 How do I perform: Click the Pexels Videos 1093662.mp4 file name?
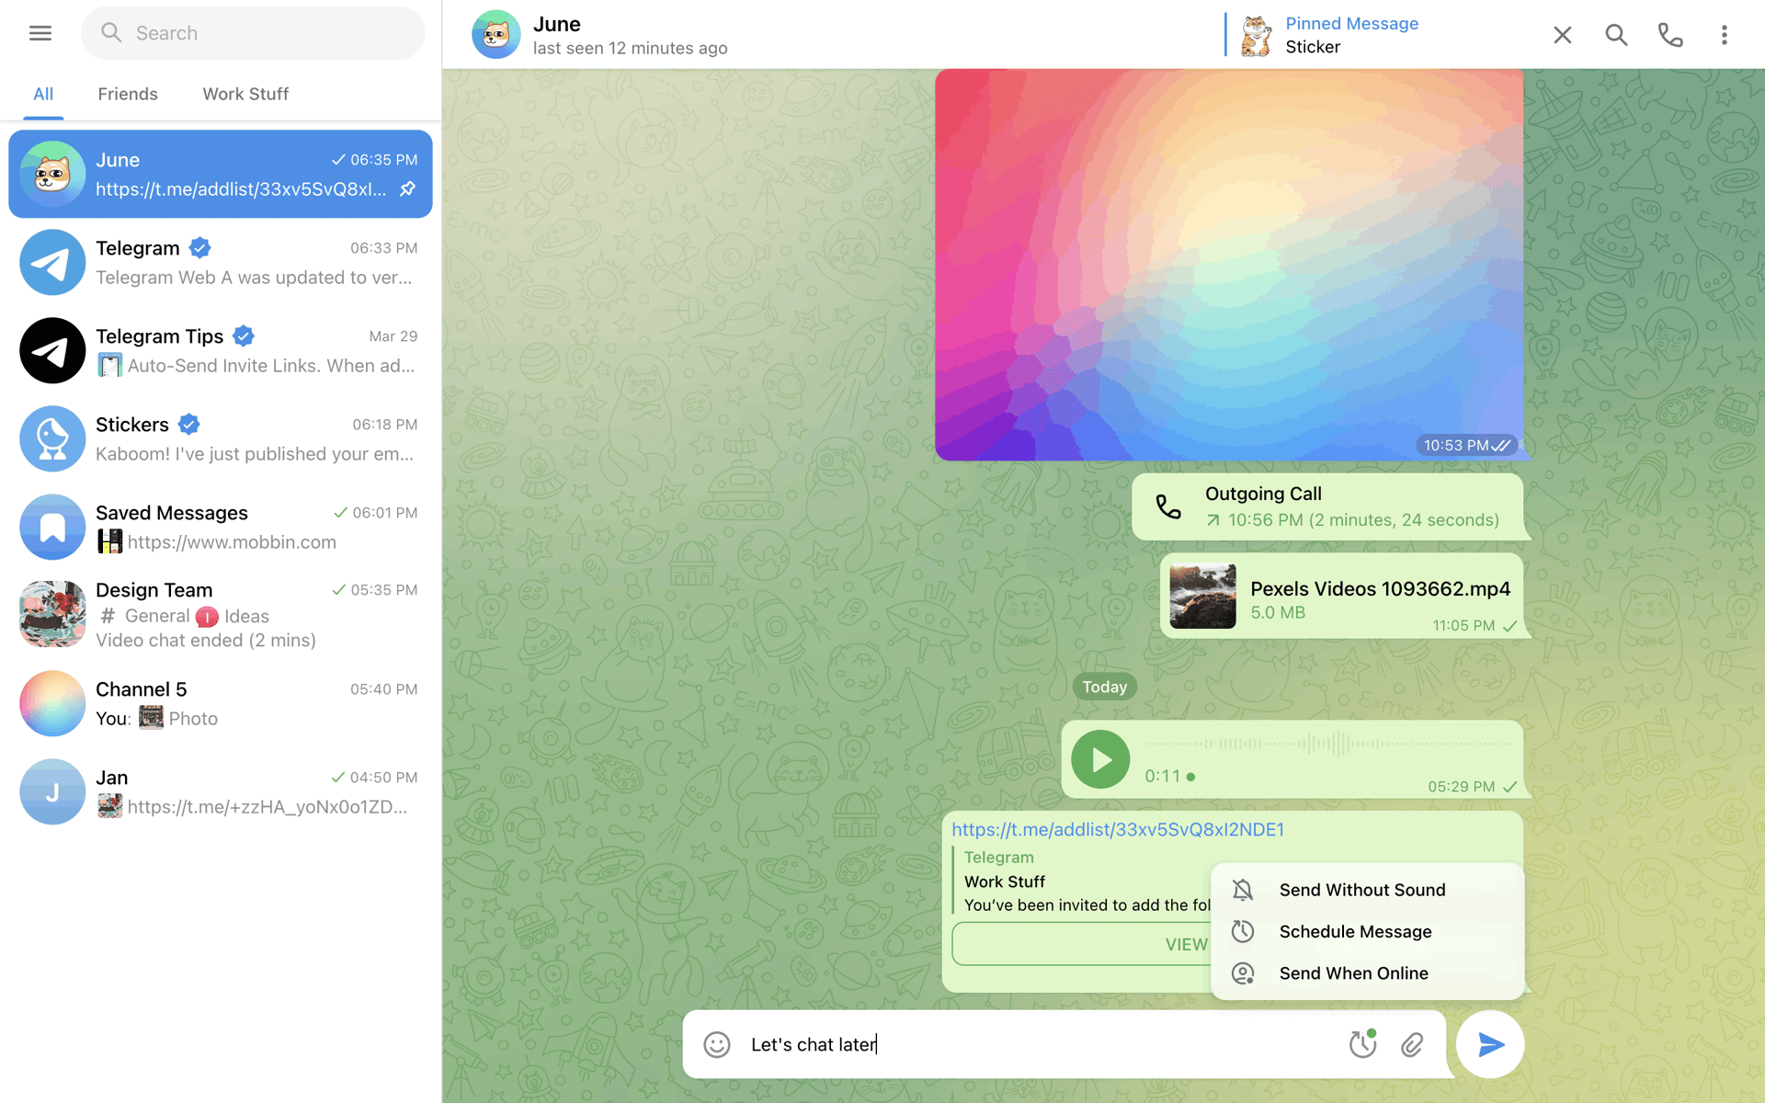click(x=1380, y=589)
